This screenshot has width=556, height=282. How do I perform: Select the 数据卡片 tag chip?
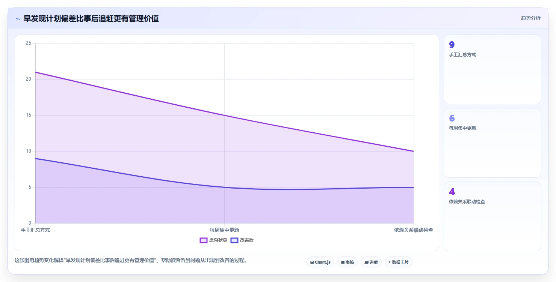click(398, 262)
